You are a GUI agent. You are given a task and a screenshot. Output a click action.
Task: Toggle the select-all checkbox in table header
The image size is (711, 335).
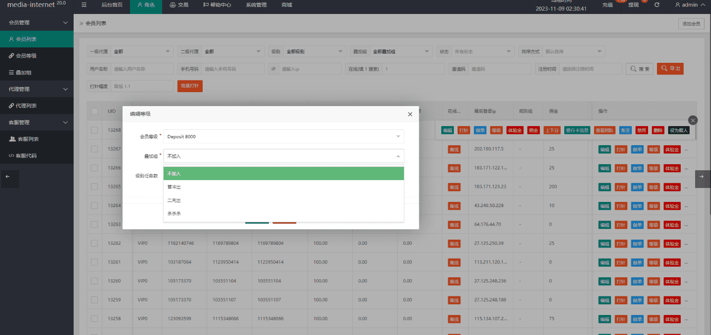95,111
